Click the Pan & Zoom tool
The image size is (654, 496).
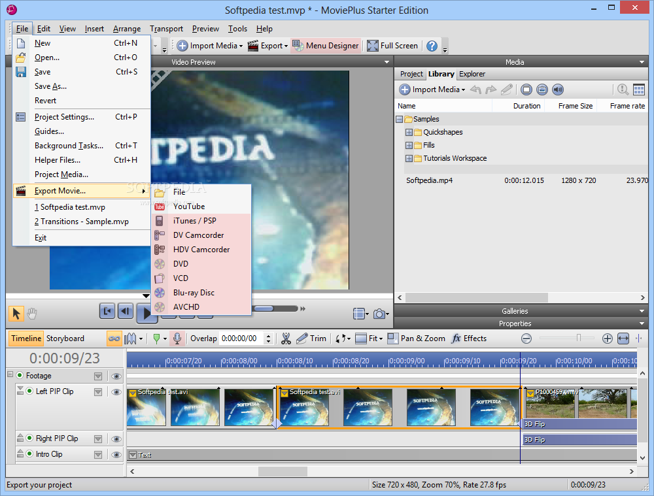pyautogui.click(x=416, y=339)
